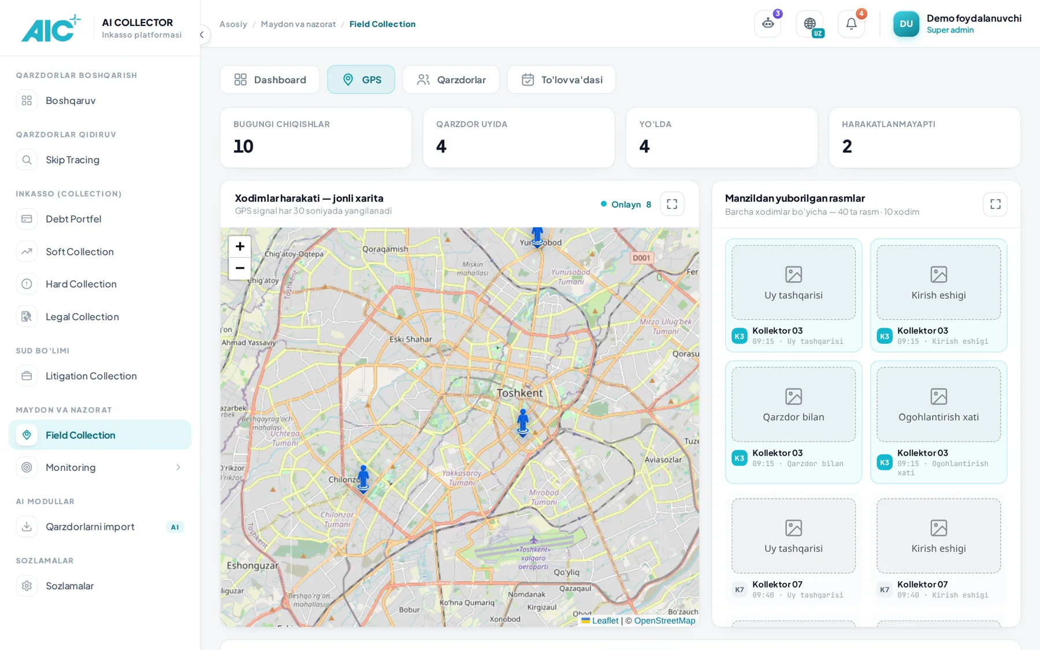Click Asosiy breadcrumb link
Image resolution: width=1040 pixels, height=650 pixels.
233,24
